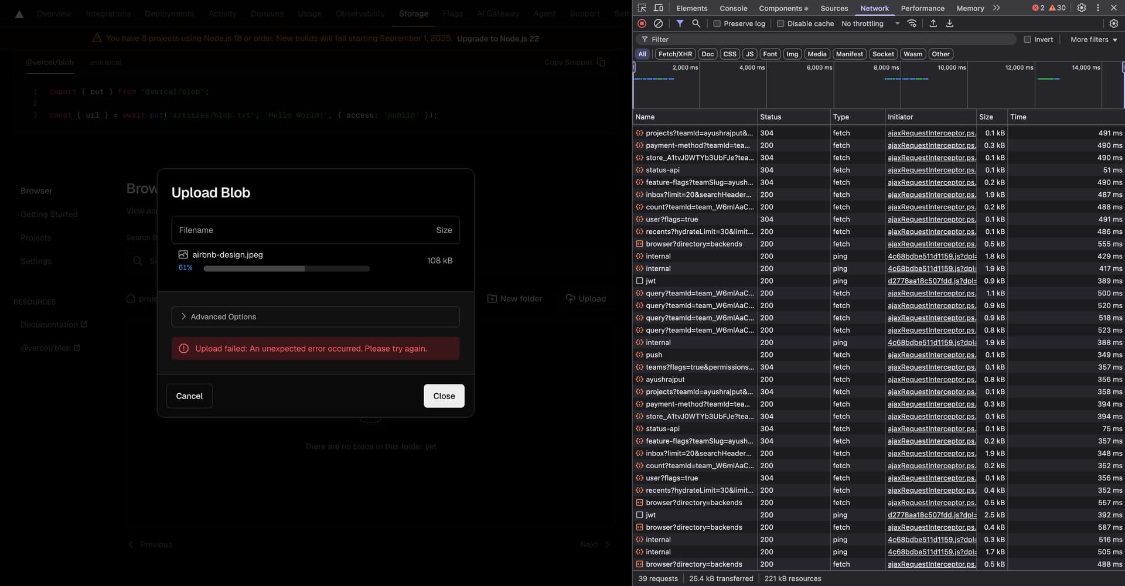Toggle the Fetch/XHR type filter
The width and height of the screenshot is (1125, 586).
[x=675, y=54]
